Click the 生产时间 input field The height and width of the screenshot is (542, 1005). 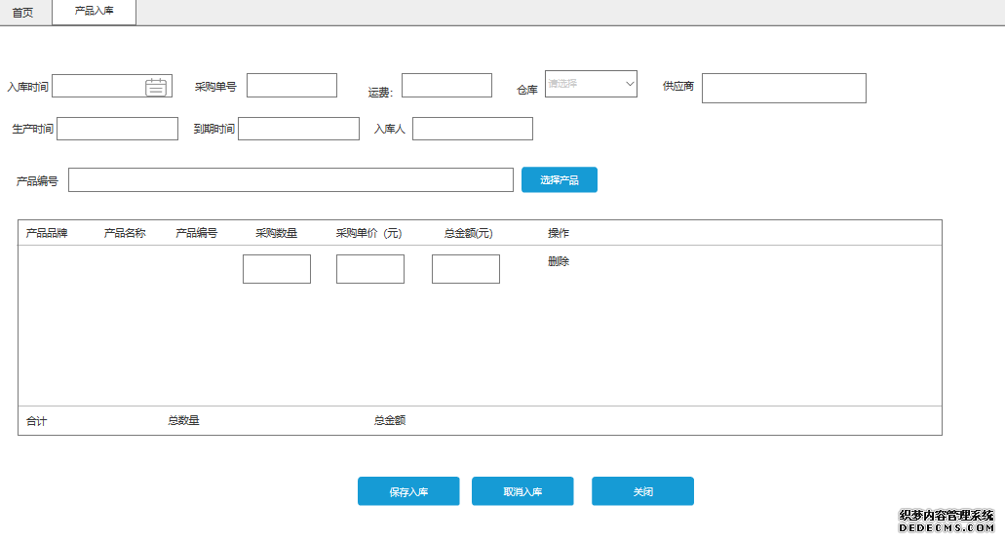[118, 129]
